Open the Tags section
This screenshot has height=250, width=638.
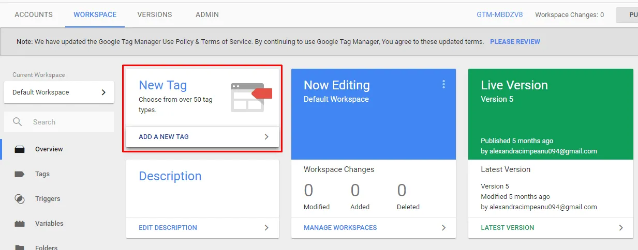(x=42, y=174)
